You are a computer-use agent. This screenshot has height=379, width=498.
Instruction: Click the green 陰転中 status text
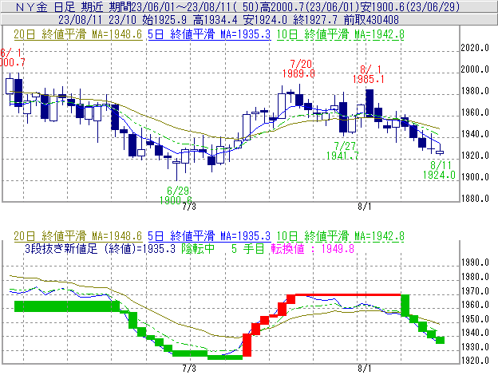198,249
